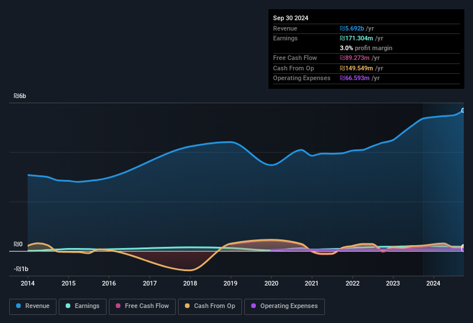Click the Cash From Op label in the tooltip
473x323 pixels.
pyautogui.click(x=293, y=68)
